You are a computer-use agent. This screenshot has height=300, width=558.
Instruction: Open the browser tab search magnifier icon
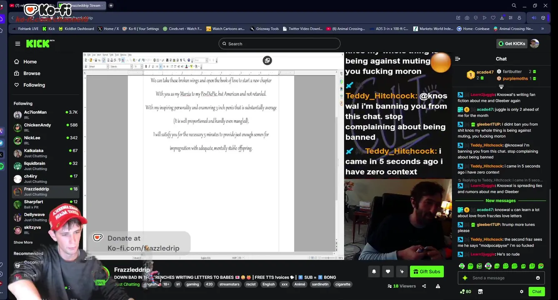(514, 5)
